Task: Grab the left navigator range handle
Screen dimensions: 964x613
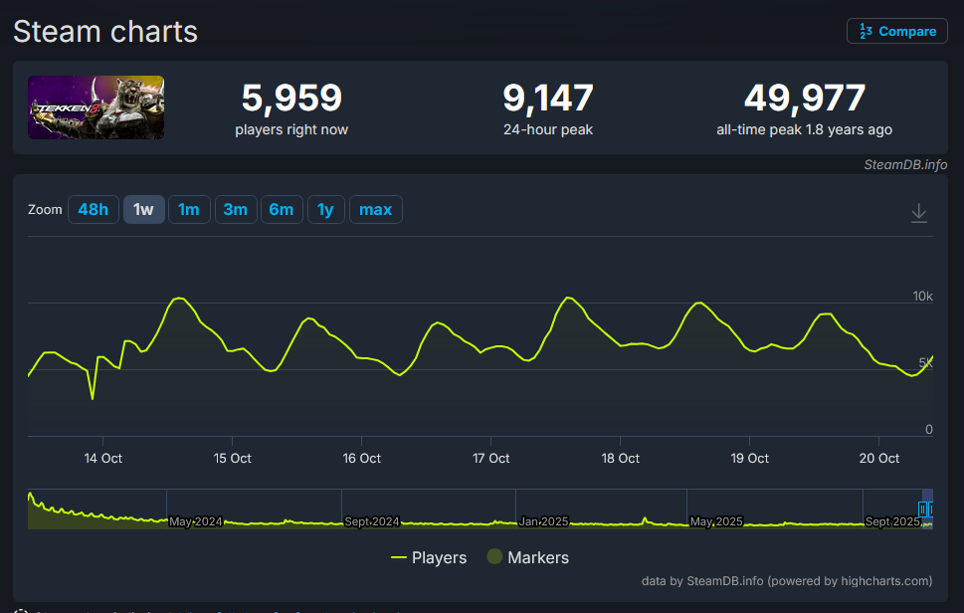Action: click(x=922, y=510)
